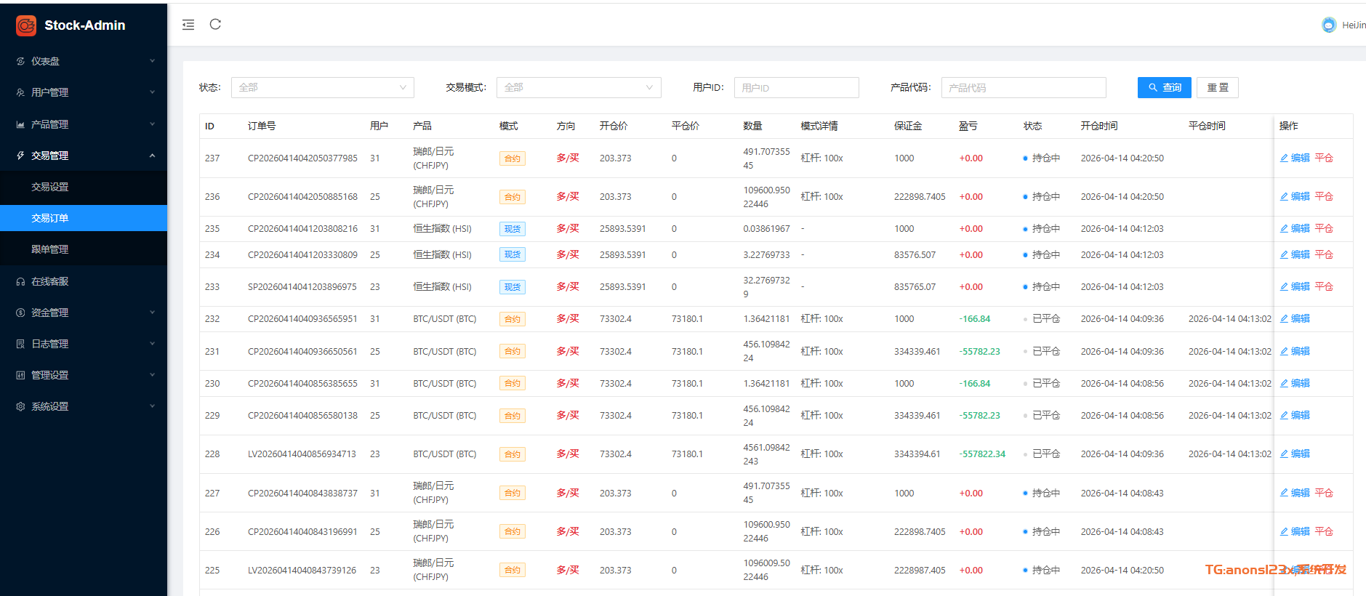
Task: Go to 跟单管理 submenu item
Action: 50,250
